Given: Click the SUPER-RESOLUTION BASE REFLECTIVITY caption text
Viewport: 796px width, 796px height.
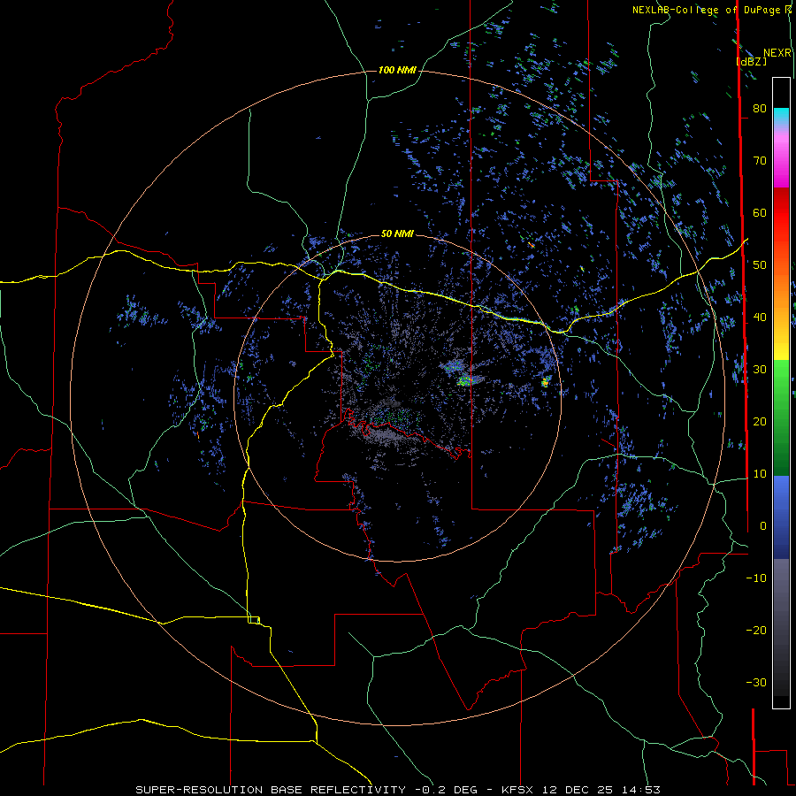Looking at the screenshot, I should pyautogui.click(x=271, y=790).
